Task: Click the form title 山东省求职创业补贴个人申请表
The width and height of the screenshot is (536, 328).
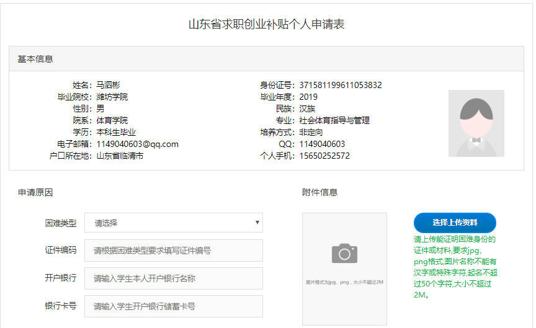Action: click(x=267, y=25)
